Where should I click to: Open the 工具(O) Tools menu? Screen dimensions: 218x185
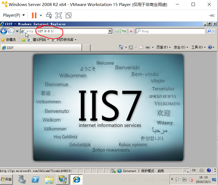click(198, 47)
